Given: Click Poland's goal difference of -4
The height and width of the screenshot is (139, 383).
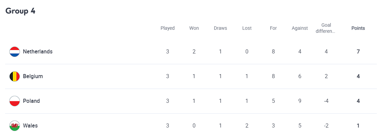Looking at the screenshot, I should coord(326,101).
